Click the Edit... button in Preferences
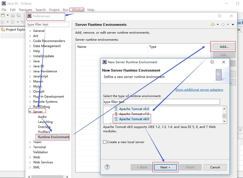 point(224,55)
